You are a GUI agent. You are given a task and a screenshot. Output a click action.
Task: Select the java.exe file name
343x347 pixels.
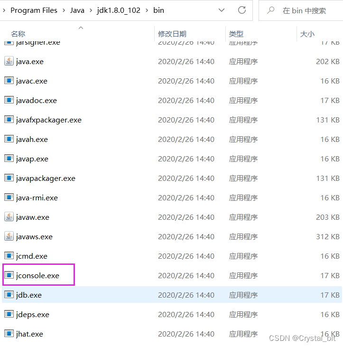tap(30, 62)
